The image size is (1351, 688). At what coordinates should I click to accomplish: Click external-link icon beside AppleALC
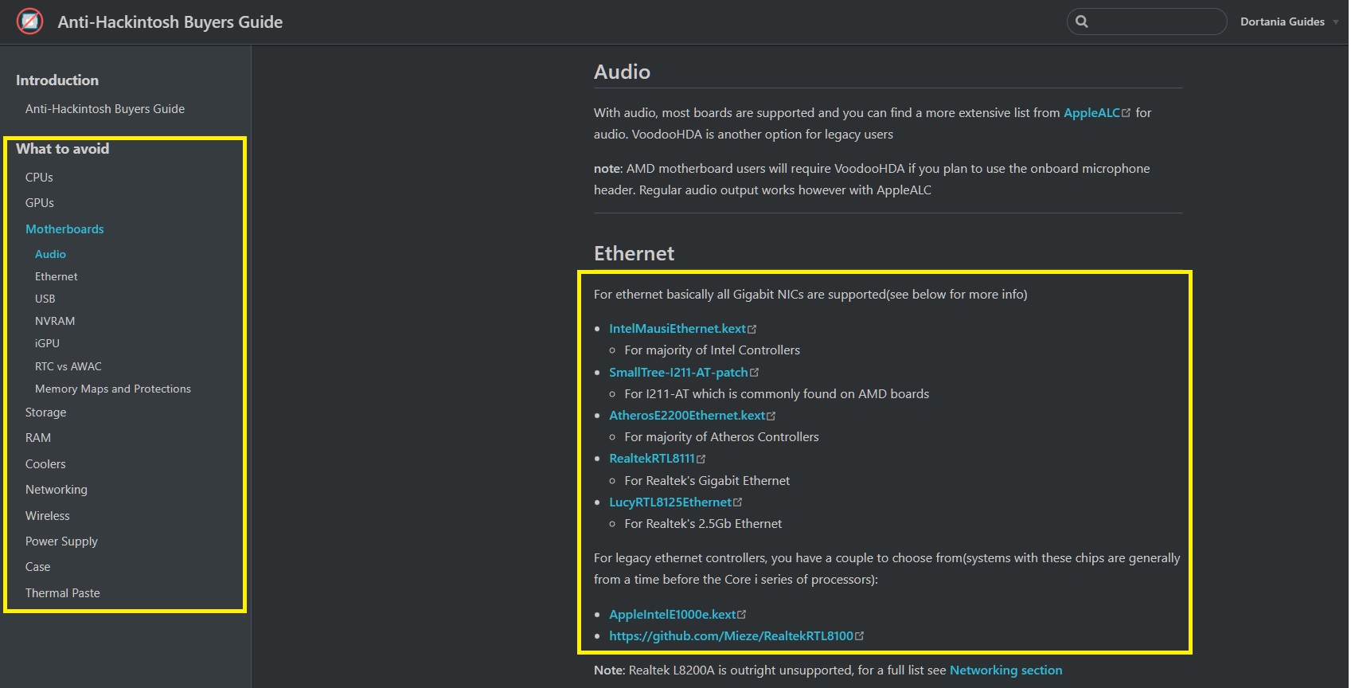1126,113
